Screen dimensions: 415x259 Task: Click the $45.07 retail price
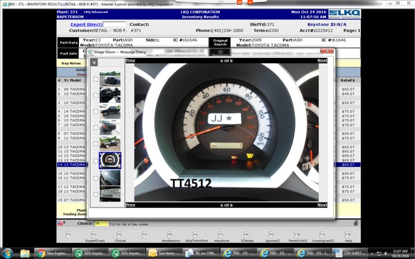348,94
